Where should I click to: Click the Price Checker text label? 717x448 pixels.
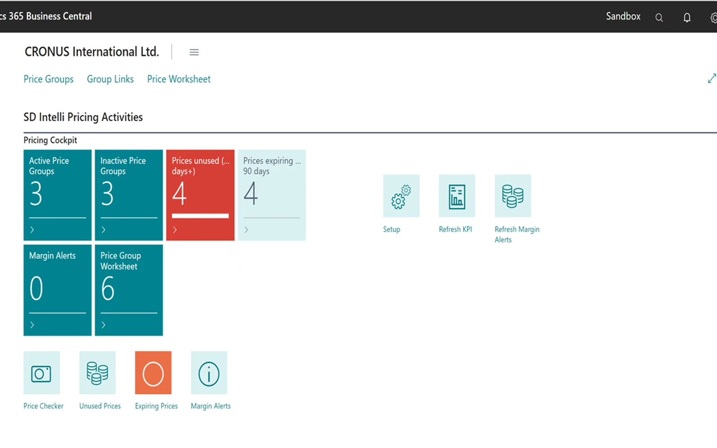[43, 406]
